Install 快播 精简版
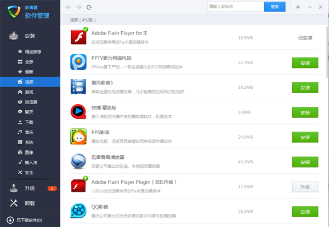The image size is (329, 227). 305,112
